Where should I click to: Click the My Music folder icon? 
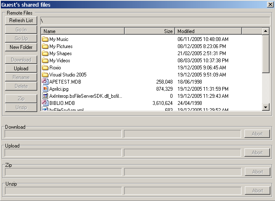45,39
